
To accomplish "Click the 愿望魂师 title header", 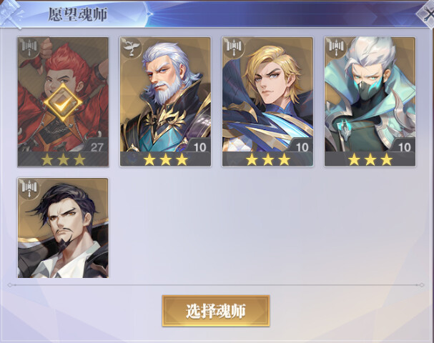I will [77, 14].
